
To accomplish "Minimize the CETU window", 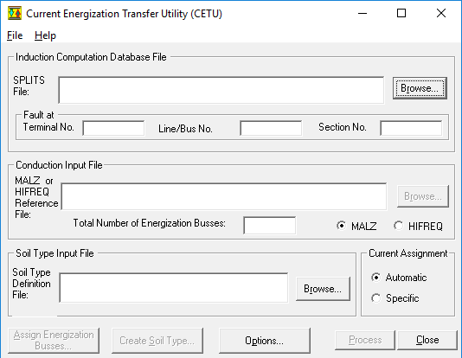I will 363,13.
